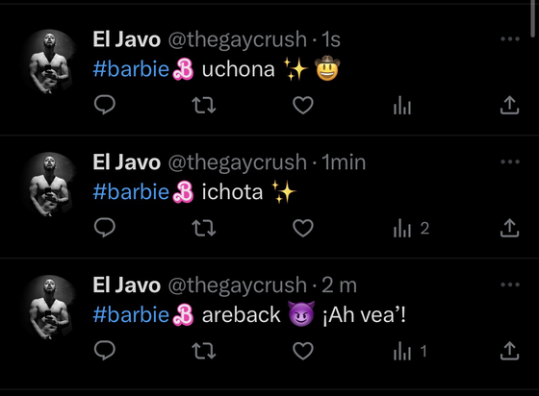Like the 'areback' tweet
Screen dimensions: 539x396
(303, 351)
